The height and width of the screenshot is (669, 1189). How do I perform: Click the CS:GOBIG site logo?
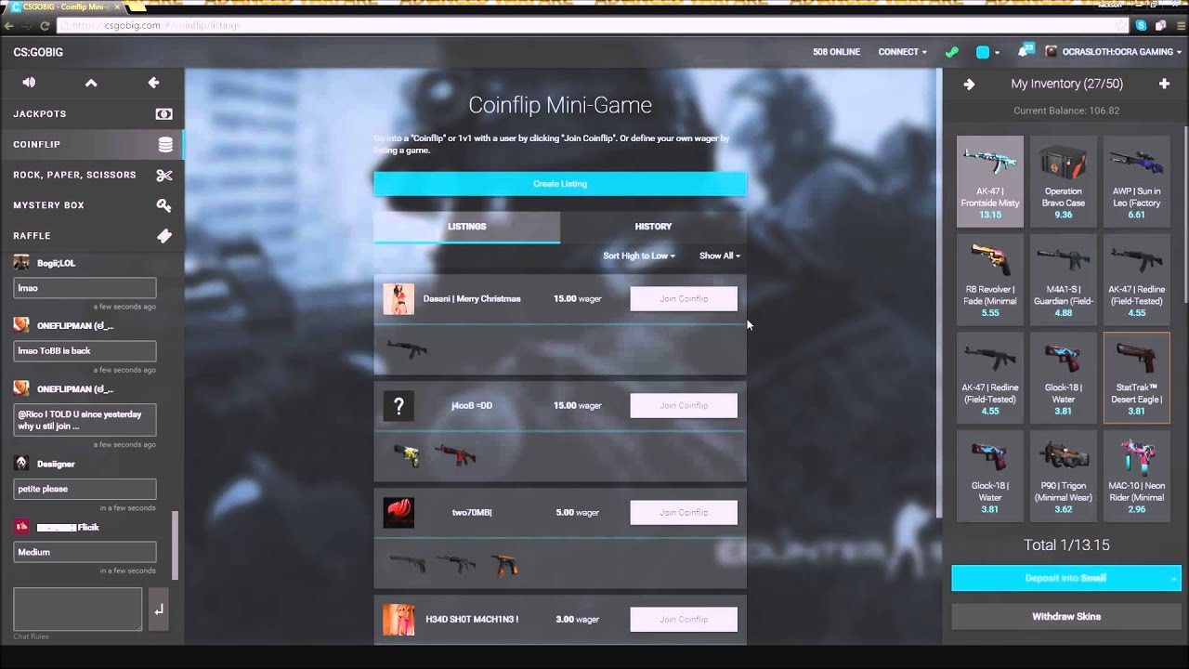[x=38, y=52]
